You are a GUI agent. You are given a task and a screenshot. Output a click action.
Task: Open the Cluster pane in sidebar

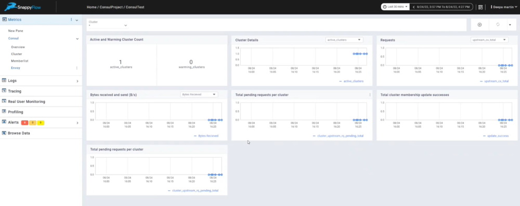tap(17, 54)
